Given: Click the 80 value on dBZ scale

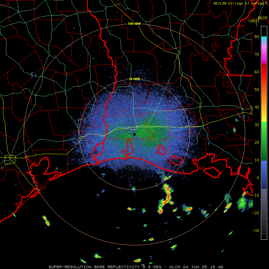Looking at the screenshot, I should tap(257, 36).
